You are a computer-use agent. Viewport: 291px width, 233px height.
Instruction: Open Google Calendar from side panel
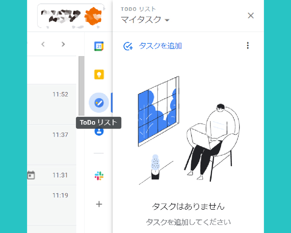click(99, 46)
